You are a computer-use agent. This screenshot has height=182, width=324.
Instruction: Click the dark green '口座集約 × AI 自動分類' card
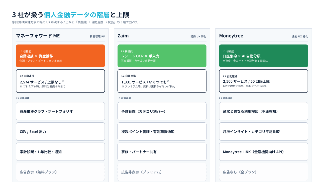coord(264,56)
